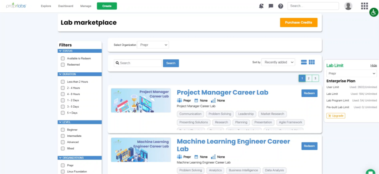The image size is (379, 174).
Task: Check the Intermediate level filter
Action: click(63, 136)
